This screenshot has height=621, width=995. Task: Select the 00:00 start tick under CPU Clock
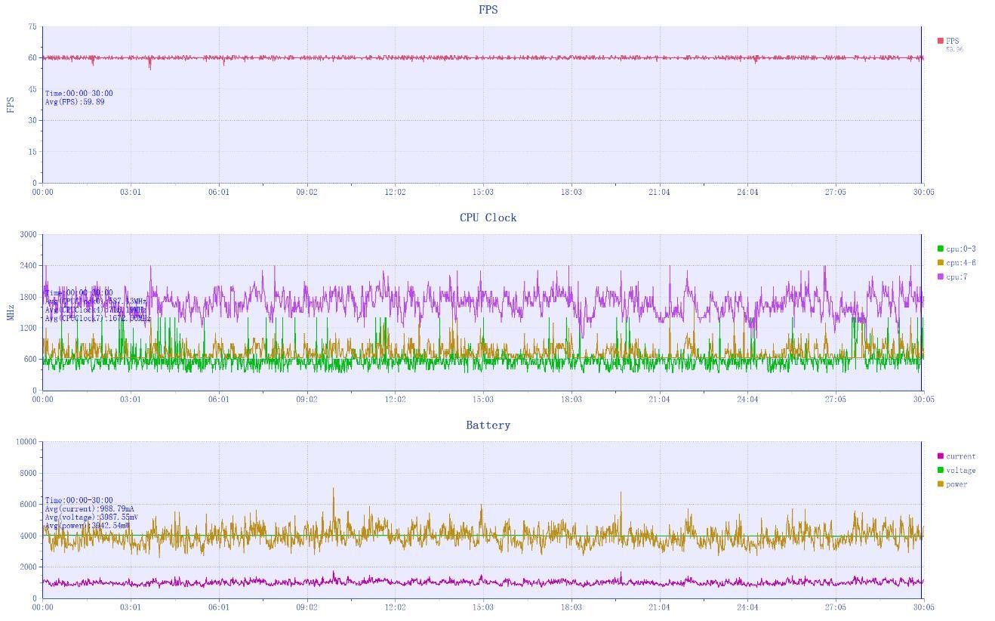click(x=42, y=400)
